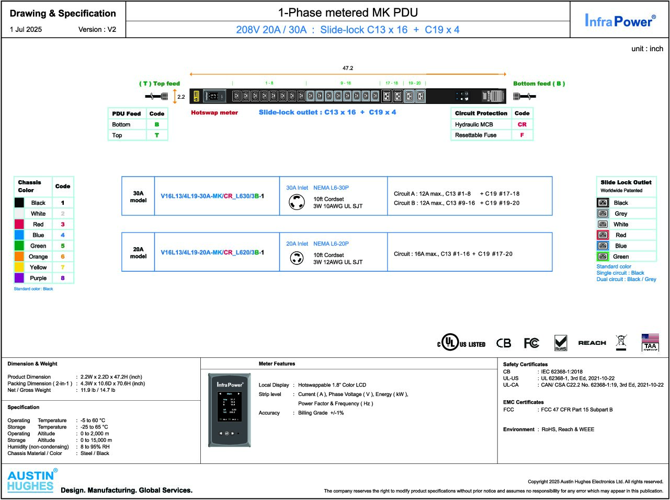The width and height of the screenshot is (670, 500).
Task: Click the InfraPower logo in header
Action: [x=620, y=20]
